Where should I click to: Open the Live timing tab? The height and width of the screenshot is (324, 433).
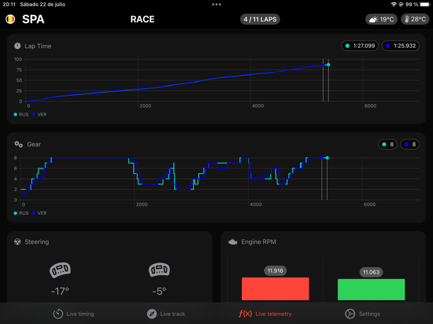(x=74, y=314)
